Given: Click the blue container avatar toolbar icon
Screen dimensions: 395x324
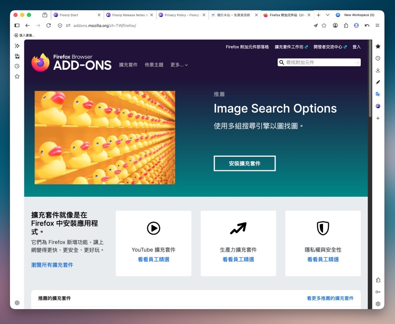Looking at the screenshot, I should 356,26.
